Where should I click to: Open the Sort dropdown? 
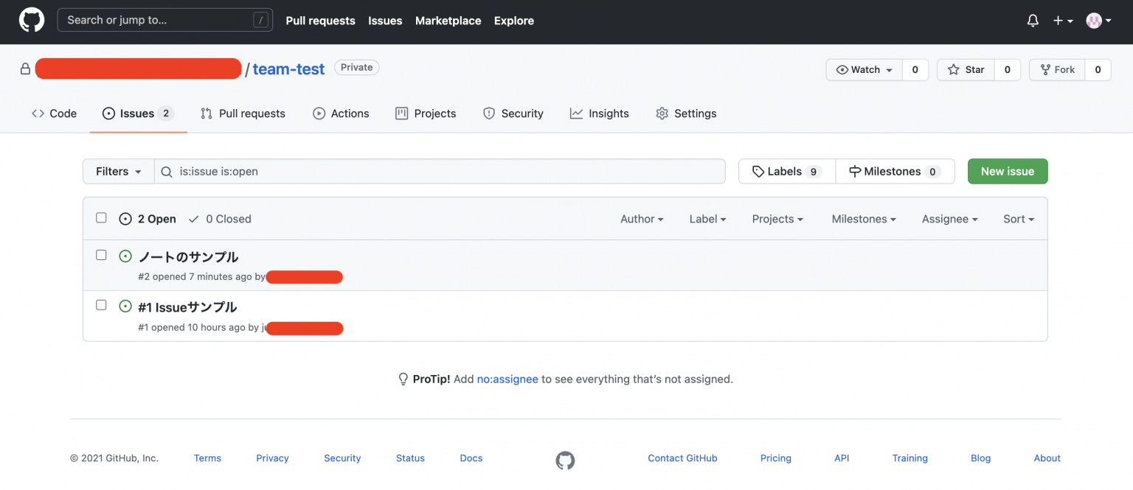(1018, 219)
